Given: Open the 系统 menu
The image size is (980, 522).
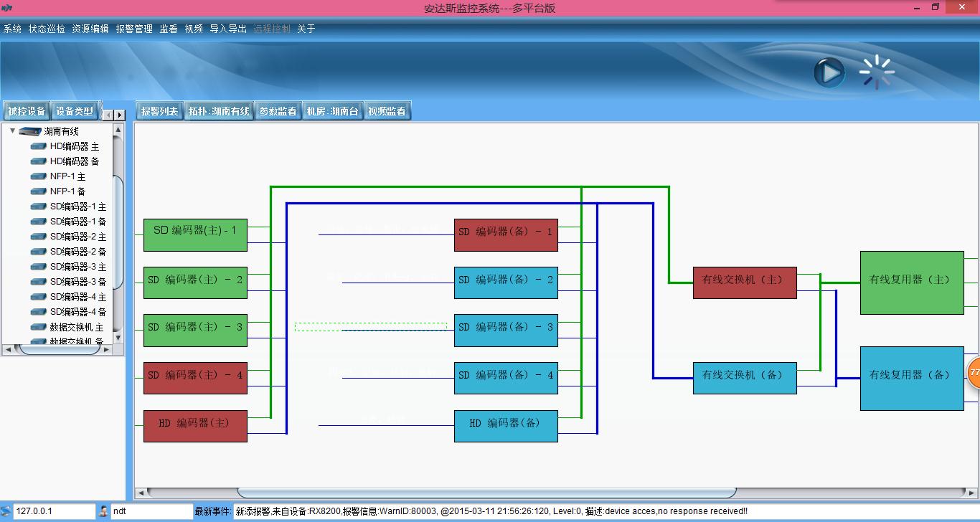Looking at the screenshot, I should coord(13,29).
